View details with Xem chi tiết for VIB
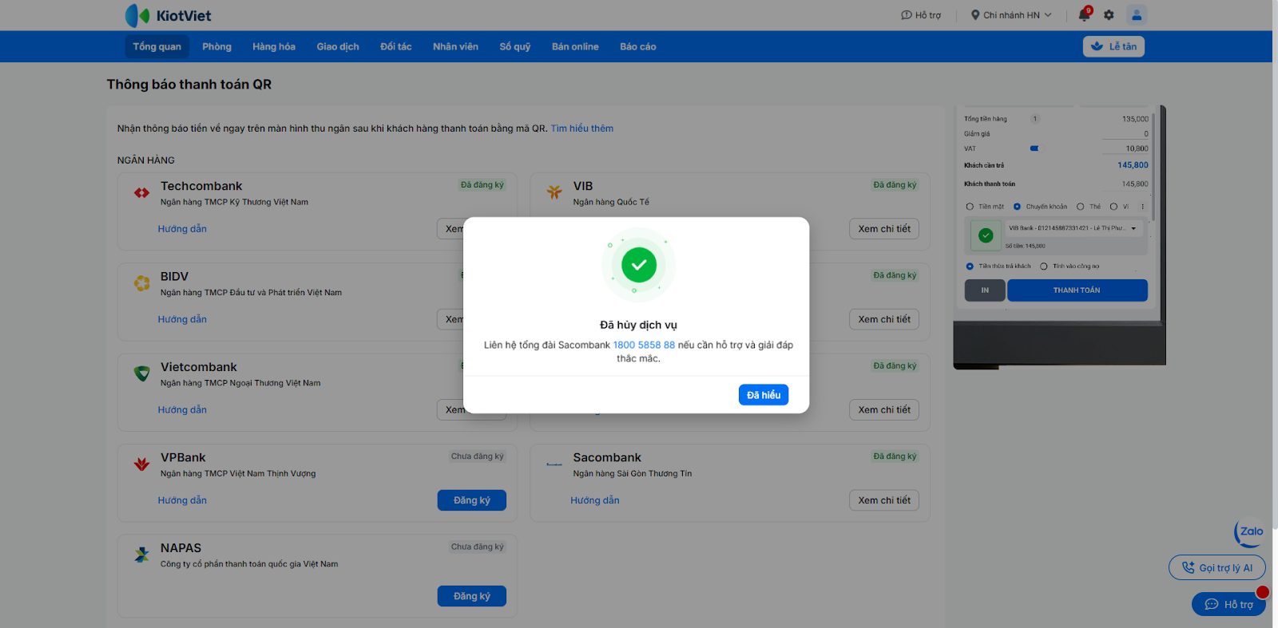The image size is (1278, 628). (x=884, y=229)
